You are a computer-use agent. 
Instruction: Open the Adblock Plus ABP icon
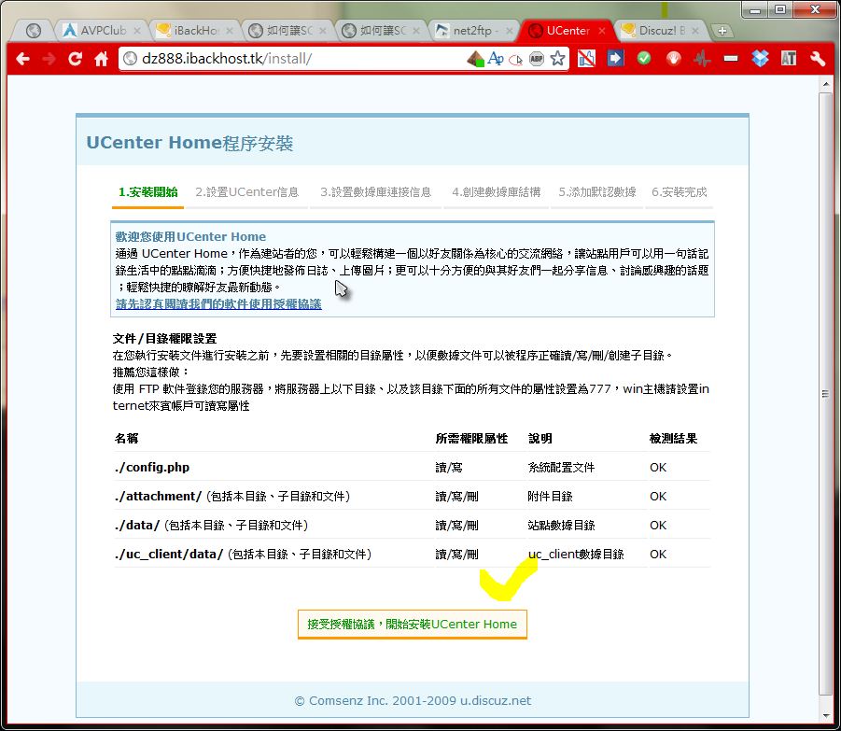pyautogui.click(x=536, y=59)
